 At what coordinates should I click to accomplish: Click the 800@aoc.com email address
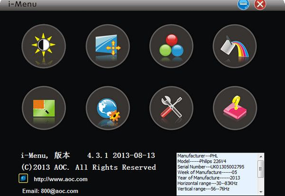60,191
